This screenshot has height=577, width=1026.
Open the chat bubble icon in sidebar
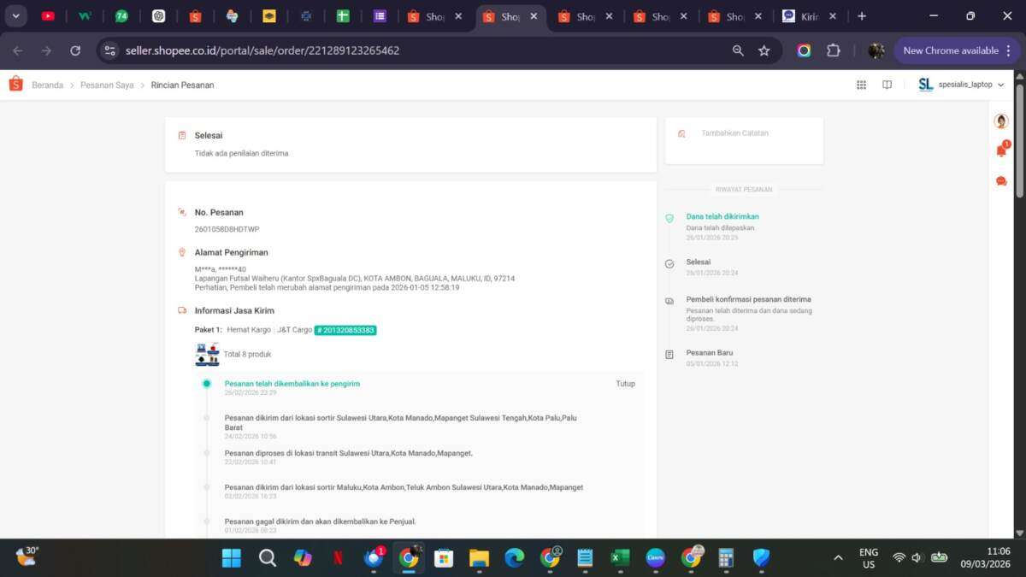tap(1001, 181)
